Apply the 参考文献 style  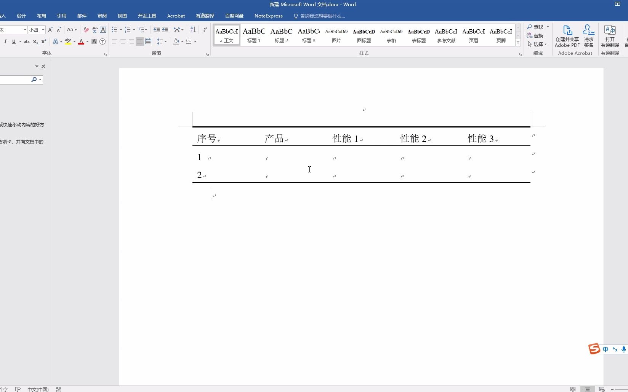click(x=446, y=35)
